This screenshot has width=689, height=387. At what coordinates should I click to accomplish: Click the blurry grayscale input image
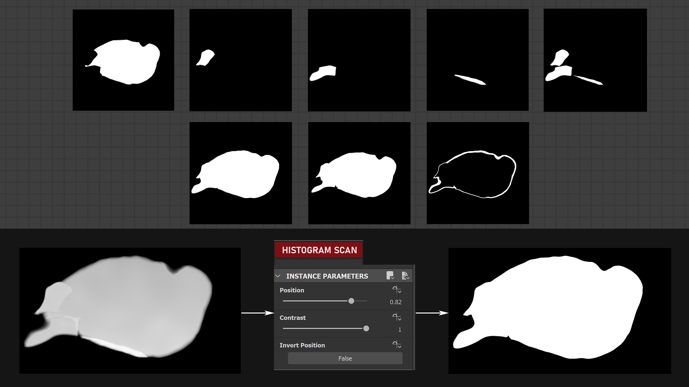coord(130,311)
